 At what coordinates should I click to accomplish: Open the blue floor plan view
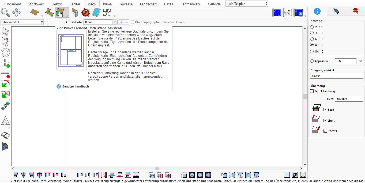(x=277, y=13)
